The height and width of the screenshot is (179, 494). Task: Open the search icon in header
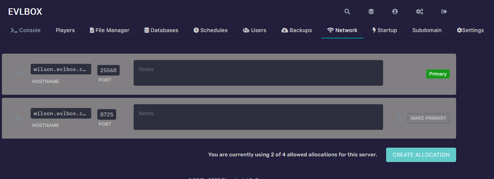pos(347,12)
